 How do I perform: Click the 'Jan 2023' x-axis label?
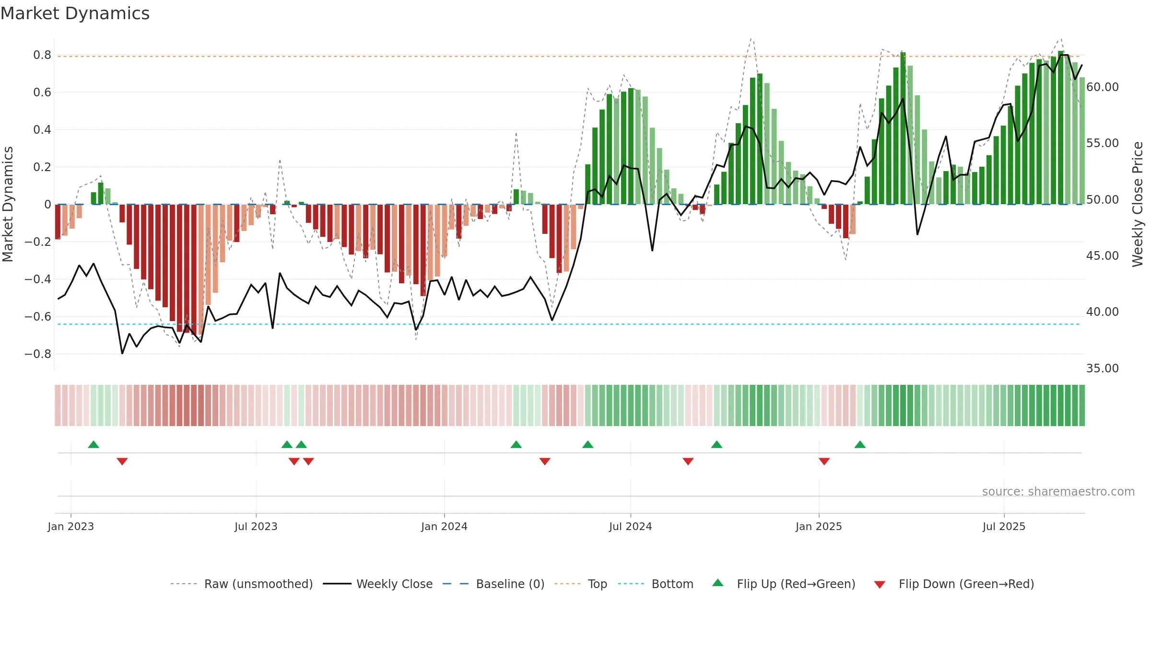click(x=71, y=526)
